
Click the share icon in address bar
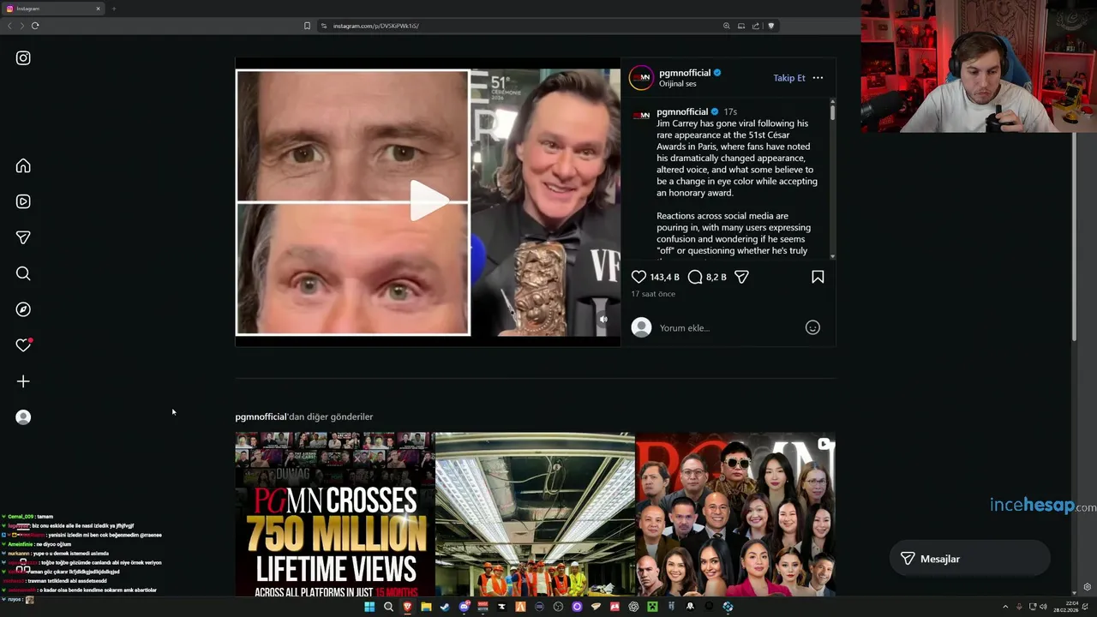755,26
